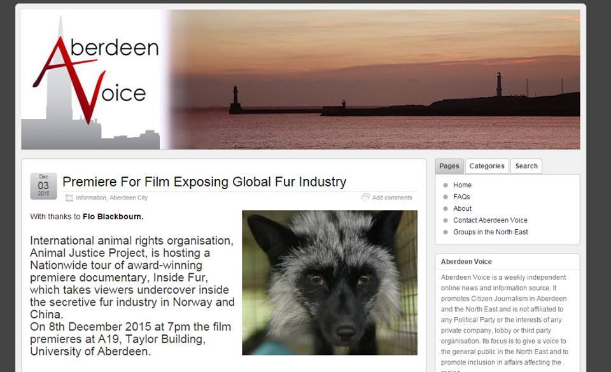Image resolution: width=611 pixels, height=372 pixels.
Task: Click the Aberdeen City category link
Action: tap(129, 197)
